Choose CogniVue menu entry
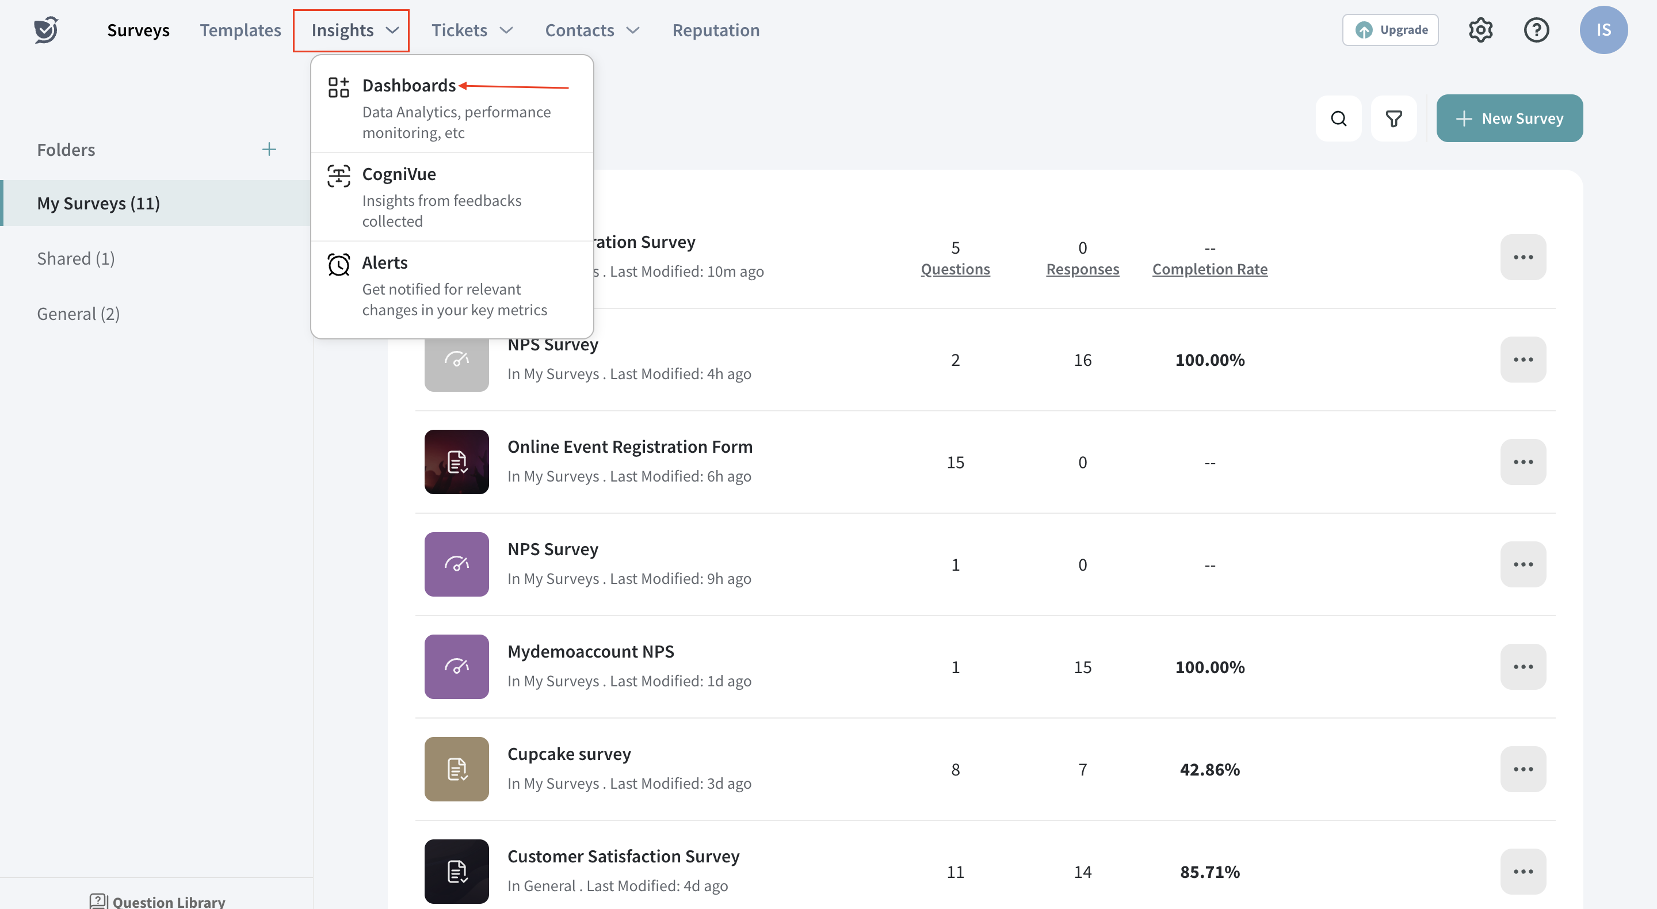 pos(399,174)
